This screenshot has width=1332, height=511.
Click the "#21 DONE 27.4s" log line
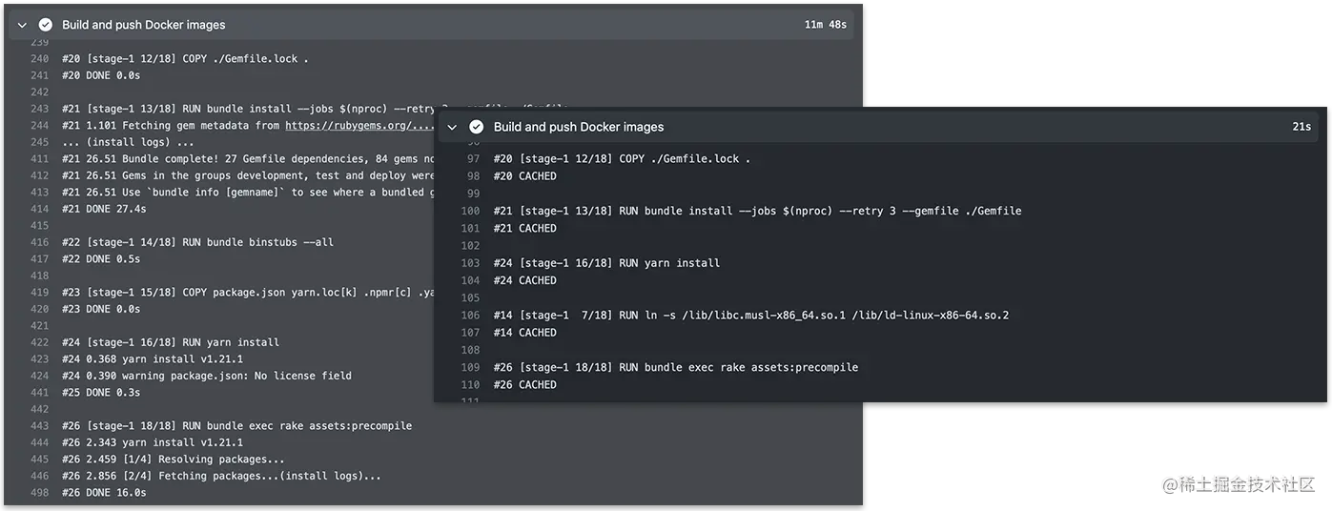tap(104, 209)
